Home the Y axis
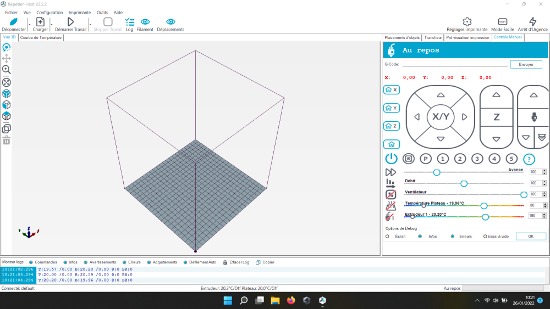550x309 pixels. (392, 108)
